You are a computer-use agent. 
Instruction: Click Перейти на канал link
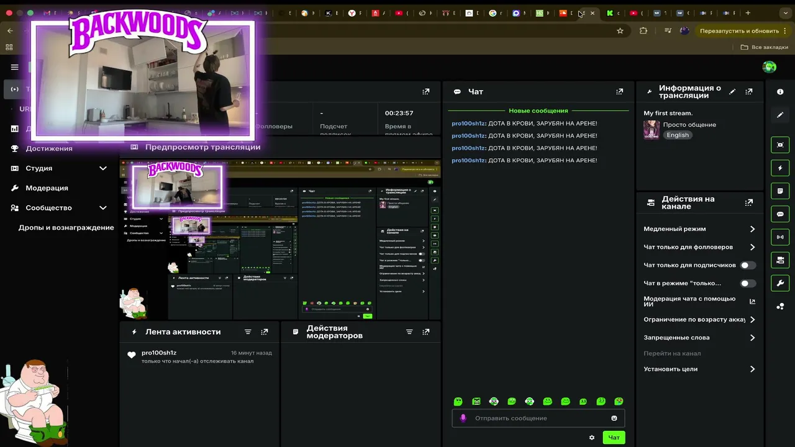[x=672, y=353]
